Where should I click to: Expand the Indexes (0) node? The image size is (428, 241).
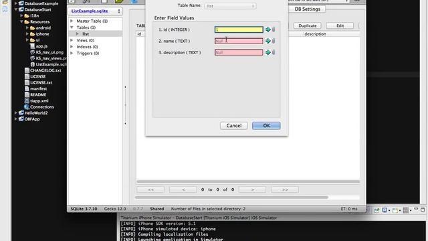72,47
